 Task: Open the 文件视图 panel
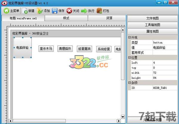tap(152, 18)
